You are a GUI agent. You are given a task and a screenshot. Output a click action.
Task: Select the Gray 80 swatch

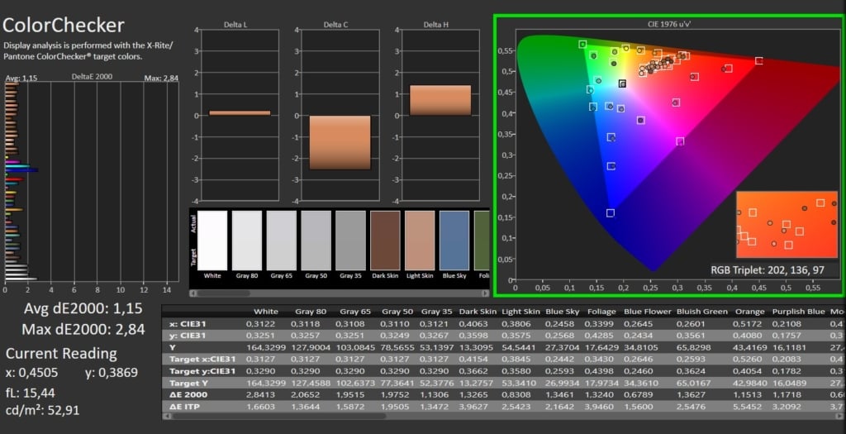tap(246, 241)
